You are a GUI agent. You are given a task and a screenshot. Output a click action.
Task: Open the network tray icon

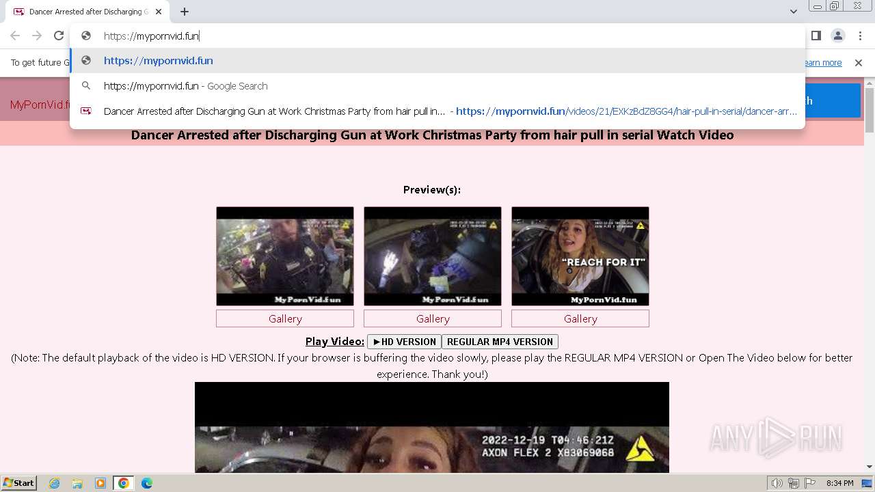(794, 483)
